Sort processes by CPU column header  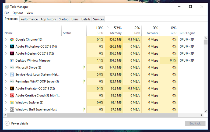[x=96, y=31]
